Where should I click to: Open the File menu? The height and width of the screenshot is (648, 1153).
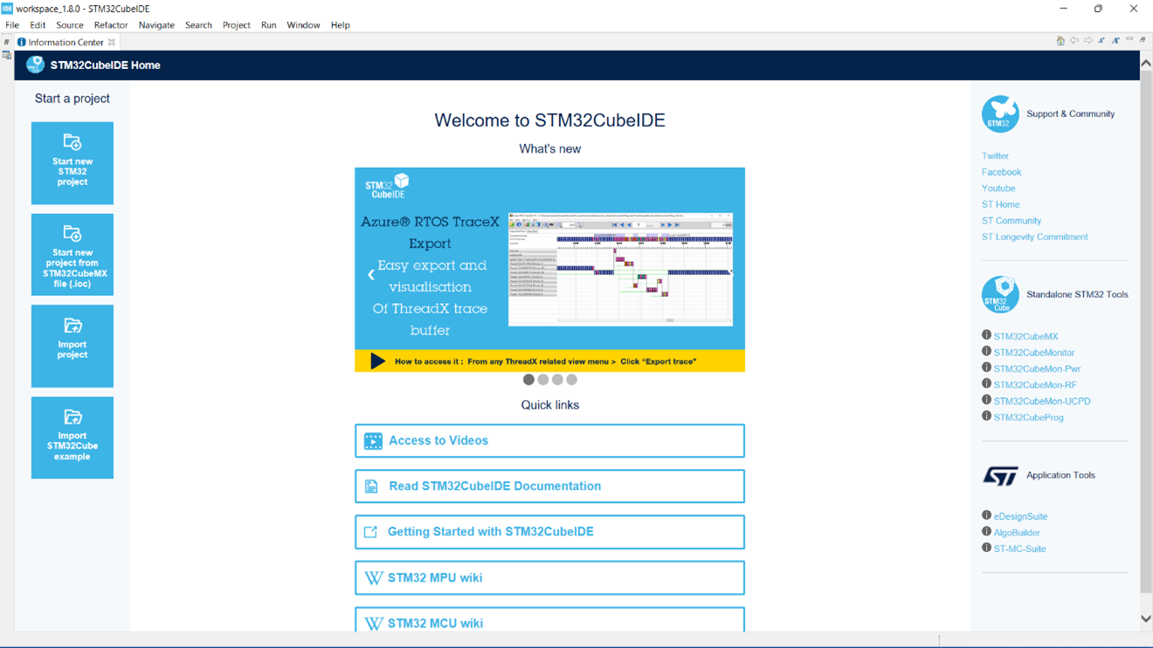click(11, 24)
